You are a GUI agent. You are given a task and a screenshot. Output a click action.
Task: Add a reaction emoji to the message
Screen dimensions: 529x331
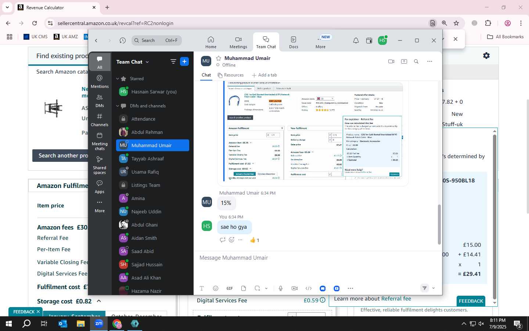click(231, 240)
